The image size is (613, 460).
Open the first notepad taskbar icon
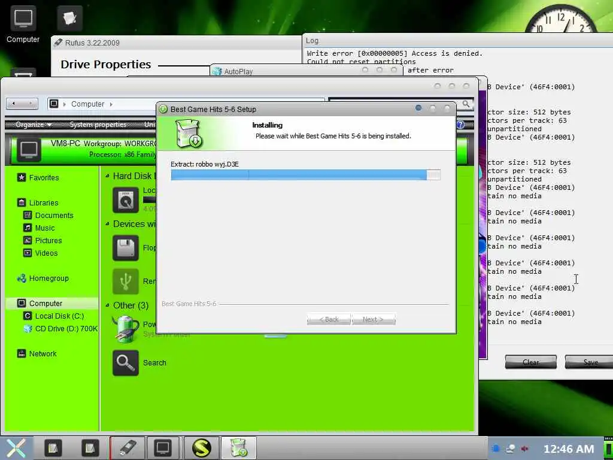(53, 448)
